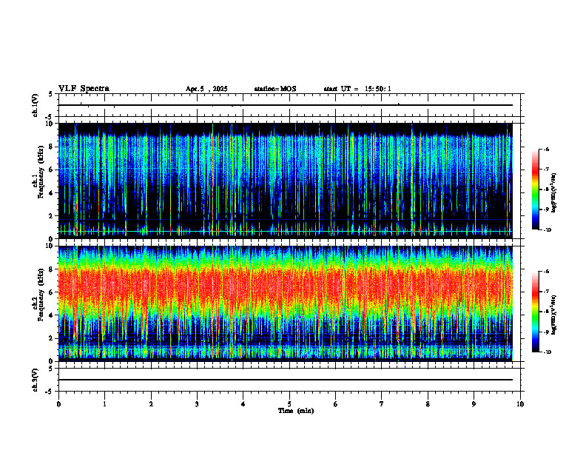Click the "-7" label on ch.2 colorbar
586x453 pixels.
click(x=546, y=292)
